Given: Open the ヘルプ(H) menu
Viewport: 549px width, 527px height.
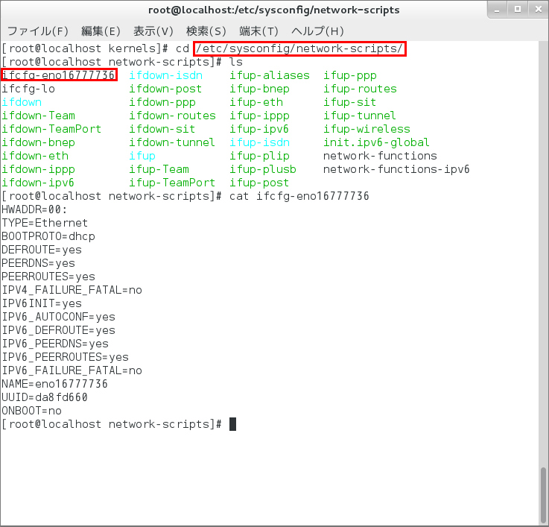Looking at the screenshot, I should click(x=317, y=31).
